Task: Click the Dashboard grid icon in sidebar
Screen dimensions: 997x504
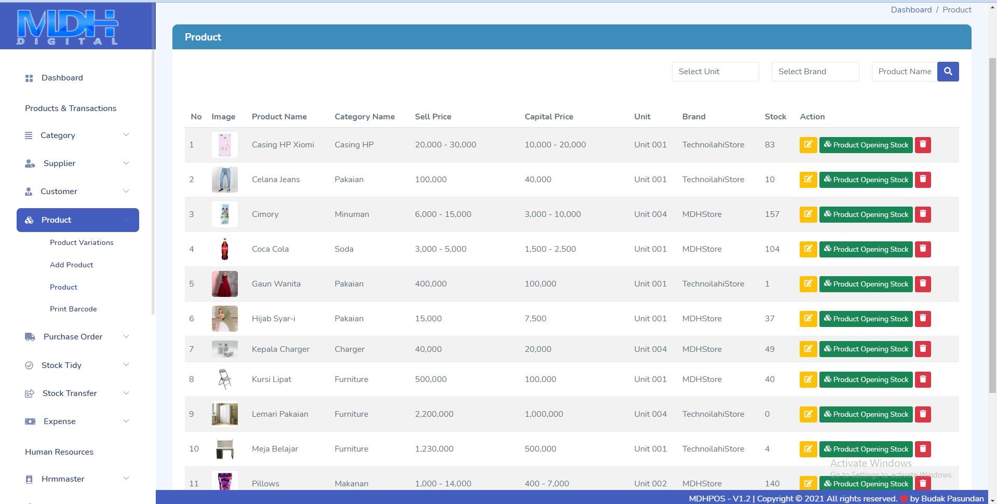Action: click(x=29, y=78)
